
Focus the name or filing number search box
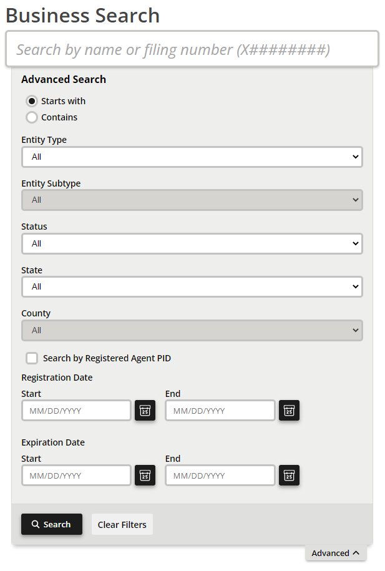[192, 49]
